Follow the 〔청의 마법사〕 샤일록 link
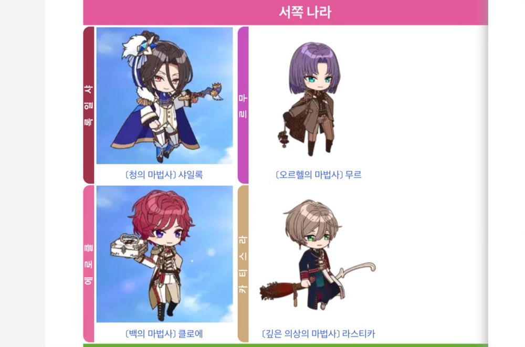 point(164,175)
